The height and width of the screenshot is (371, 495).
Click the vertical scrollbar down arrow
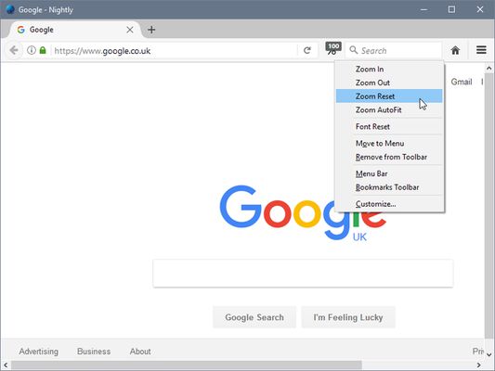click(489, 355)
